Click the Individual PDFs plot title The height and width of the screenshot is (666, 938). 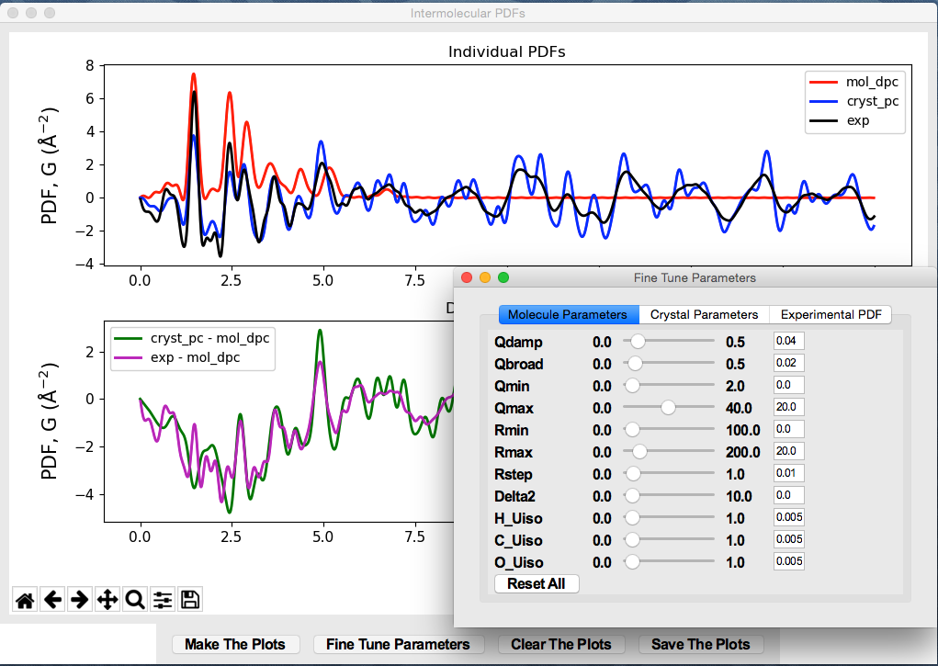click(x=507, y=52)
